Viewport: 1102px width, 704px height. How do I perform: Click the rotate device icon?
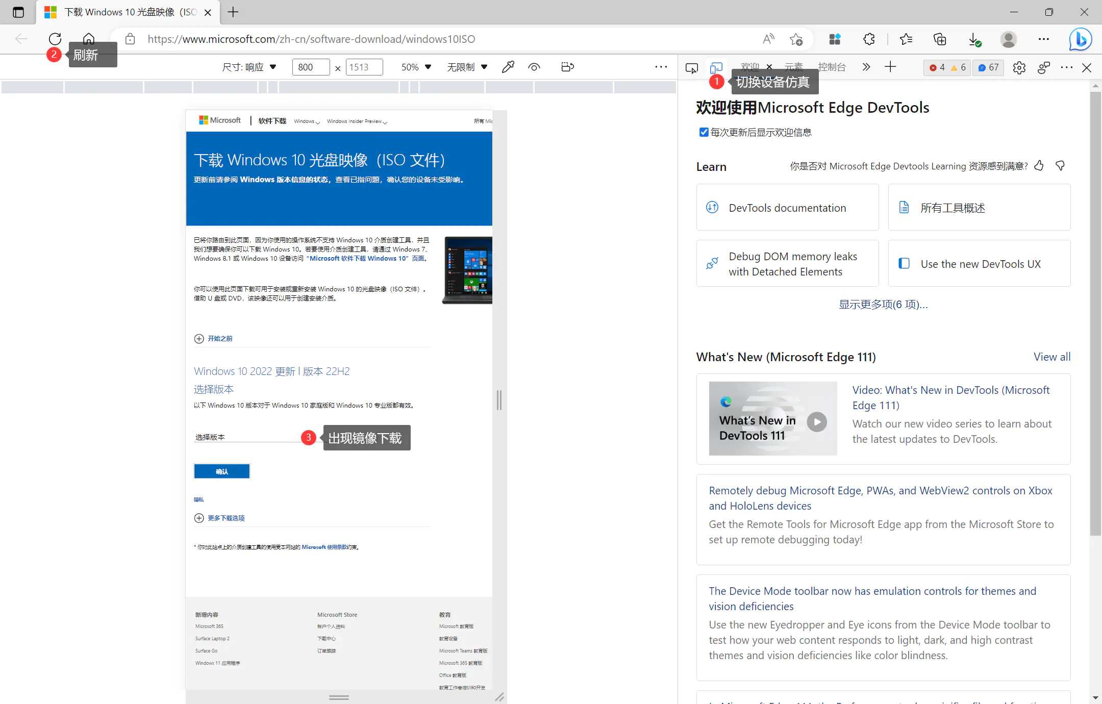(567, 67)
